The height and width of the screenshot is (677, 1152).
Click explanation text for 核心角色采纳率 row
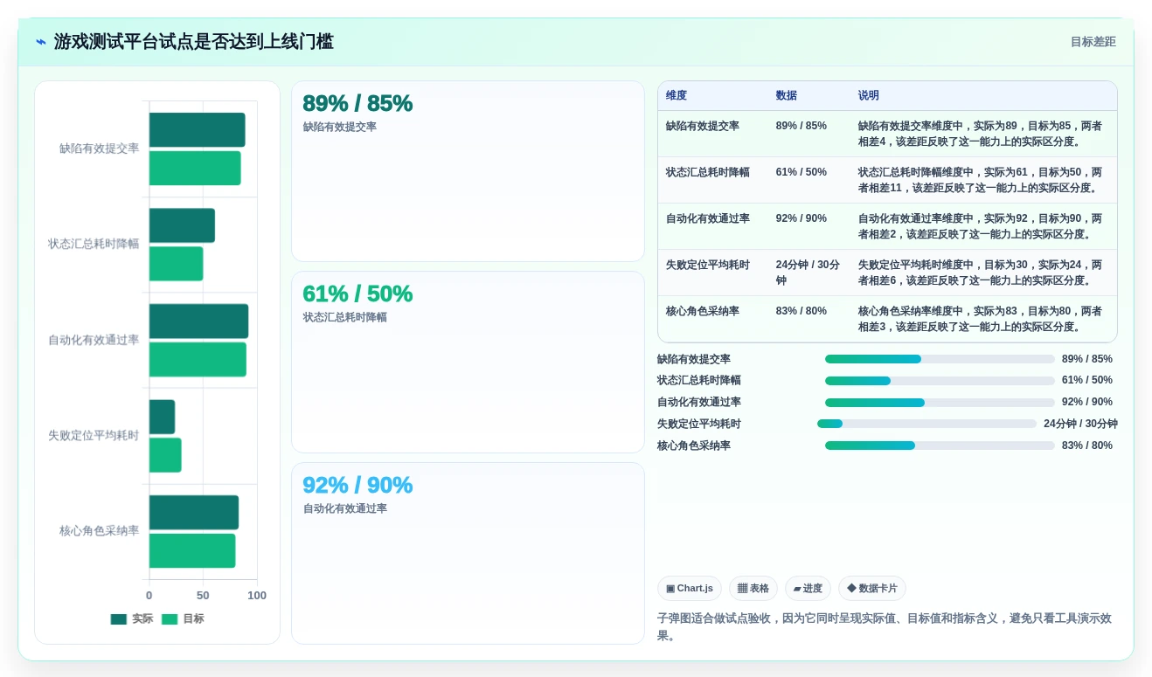[x=980, y=319]
